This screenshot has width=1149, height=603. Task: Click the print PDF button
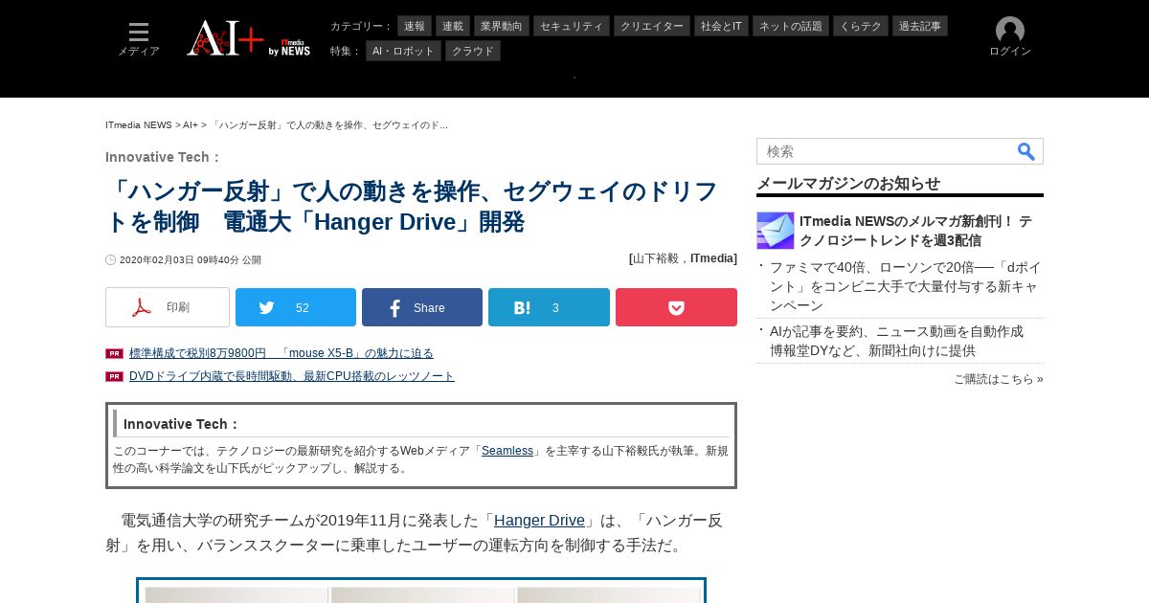168,307
